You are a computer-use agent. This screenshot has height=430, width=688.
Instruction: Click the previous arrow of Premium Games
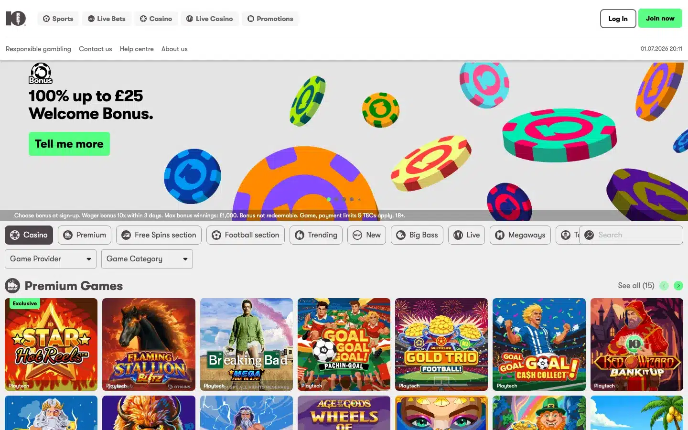[664, 286]
